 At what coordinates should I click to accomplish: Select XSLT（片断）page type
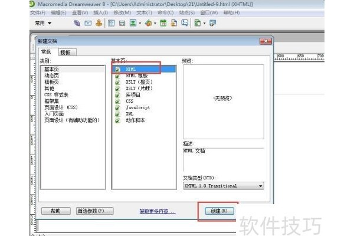click(x=144, y=88)
